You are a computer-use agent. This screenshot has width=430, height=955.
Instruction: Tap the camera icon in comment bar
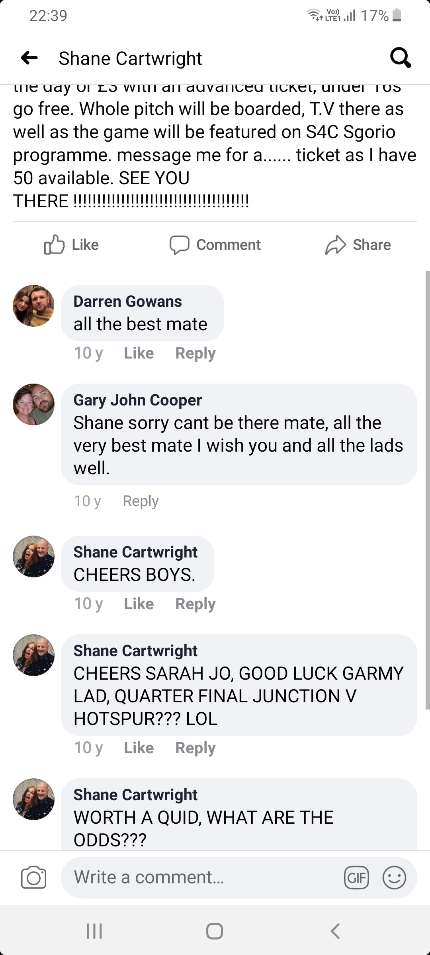coord(33,877)
